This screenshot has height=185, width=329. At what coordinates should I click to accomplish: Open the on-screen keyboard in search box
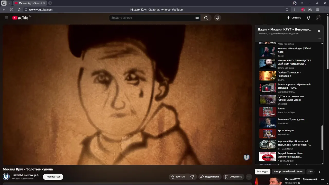tap(197, 18)
